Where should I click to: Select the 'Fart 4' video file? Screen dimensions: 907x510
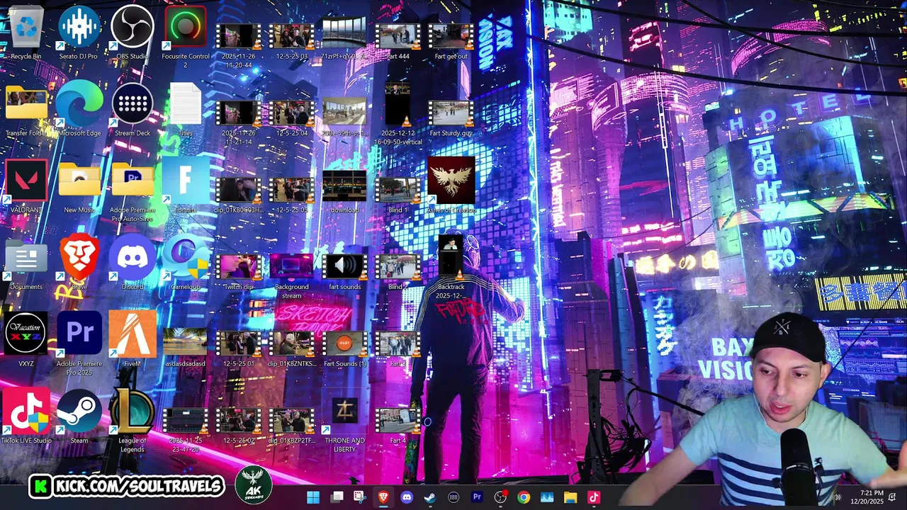click(x=398, y=425)
